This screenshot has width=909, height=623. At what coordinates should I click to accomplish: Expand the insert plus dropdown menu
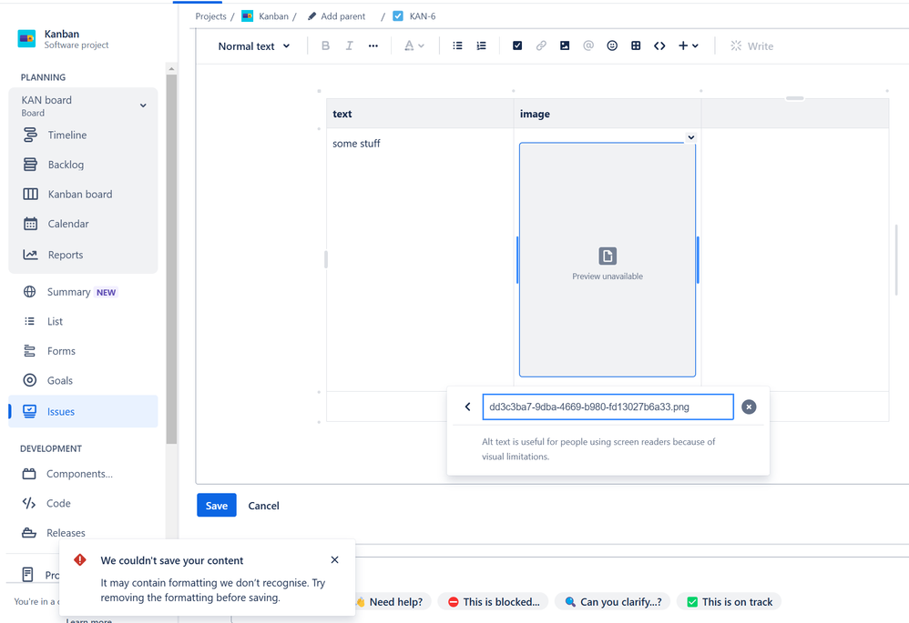pos(688,46)
